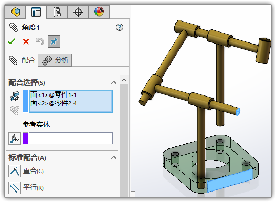Click the blue selection color bar
Image resolution: width=276 pixels, height=202 pixels.
click(x=26, y=101)
